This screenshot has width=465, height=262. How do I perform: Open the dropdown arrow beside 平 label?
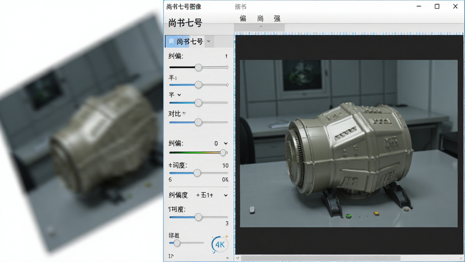tap(179, 95)
